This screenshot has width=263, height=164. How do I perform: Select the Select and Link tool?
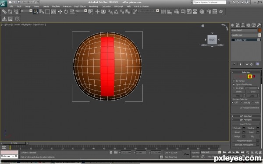4,11
